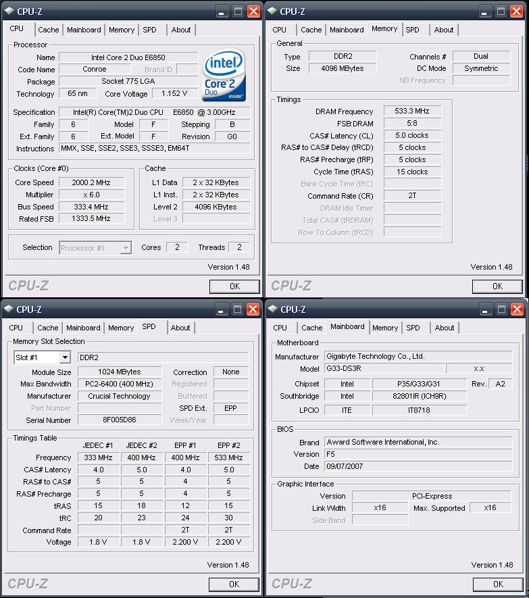Click the motherboard Model G33-DS3R field
This screenshot has width=529, height=598.
pyautogui.click(x=384, y=369)
